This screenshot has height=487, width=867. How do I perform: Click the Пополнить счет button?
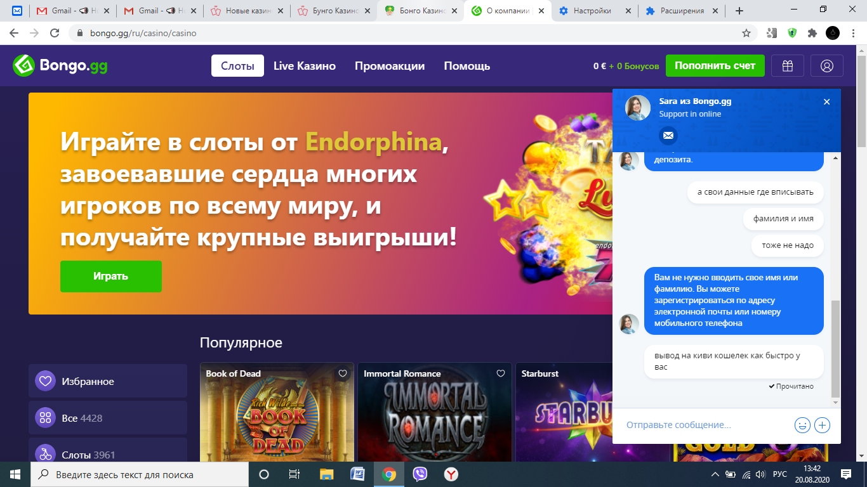(x=715, y=65)
